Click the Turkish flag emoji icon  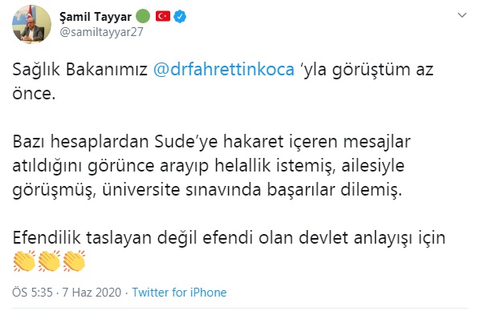(163, 16)
